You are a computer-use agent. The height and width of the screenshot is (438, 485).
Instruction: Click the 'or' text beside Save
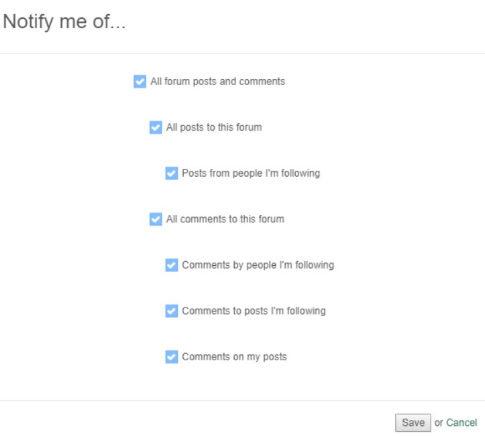(x=439, y=423)
